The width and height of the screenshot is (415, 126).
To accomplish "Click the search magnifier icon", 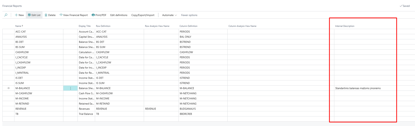I will coord(6,15).
